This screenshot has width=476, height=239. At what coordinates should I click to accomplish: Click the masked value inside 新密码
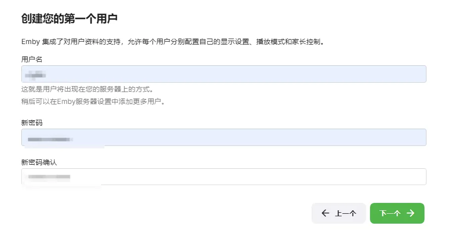tap(50, 140)
